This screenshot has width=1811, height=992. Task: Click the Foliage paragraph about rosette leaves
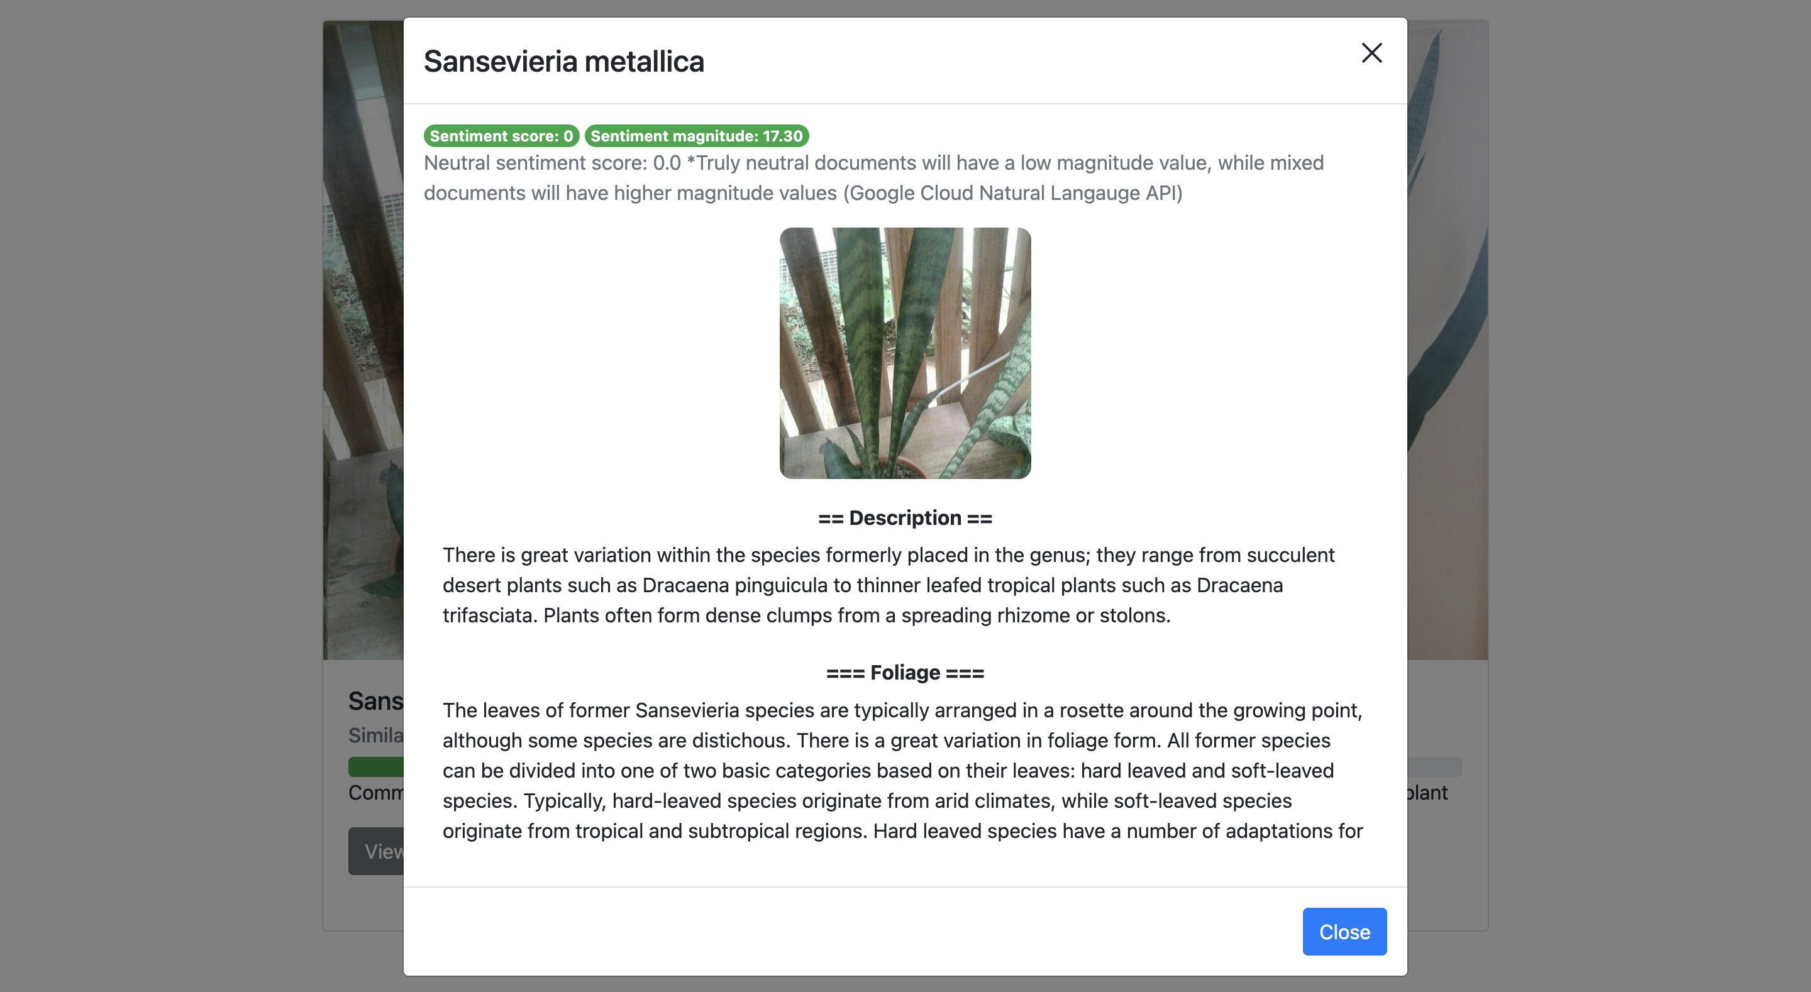point(902,770)
